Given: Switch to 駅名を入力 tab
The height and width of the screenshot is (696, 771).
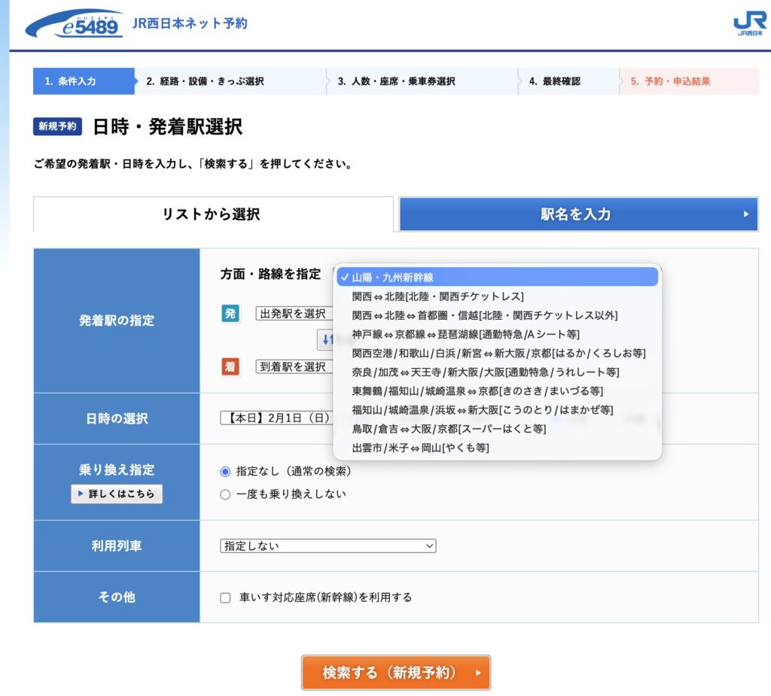Looking at the screenshot, I should click(x=577, y=214).
